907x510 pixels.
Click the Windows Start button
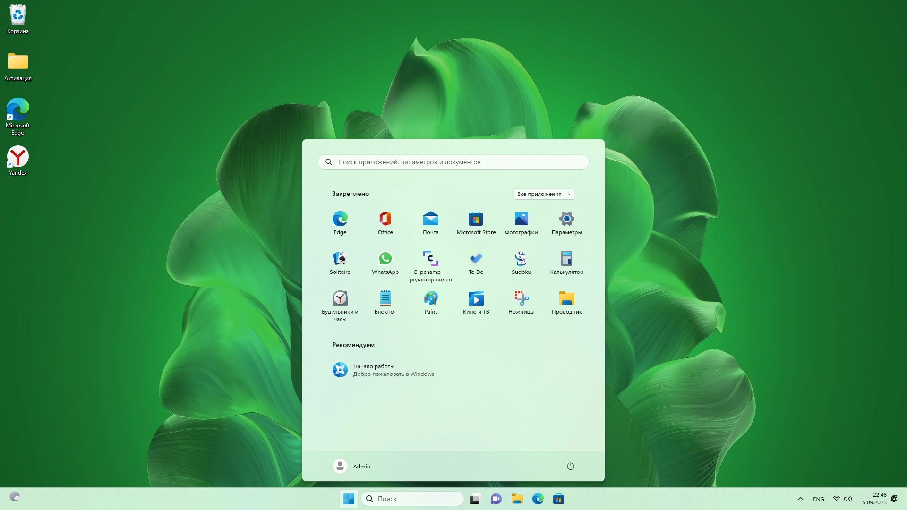tap(349, 499)
